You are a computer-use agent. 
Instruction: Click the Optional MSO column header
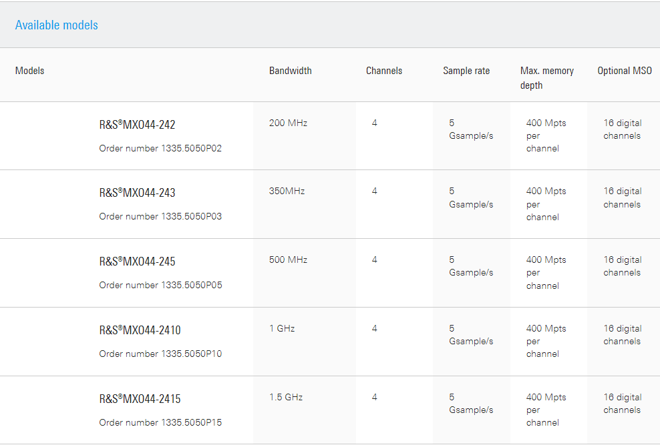pos(625,71)
